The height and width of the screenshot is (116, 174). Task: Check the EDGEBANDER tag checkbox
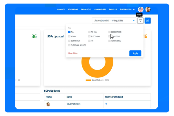click(x=109, y=32)
